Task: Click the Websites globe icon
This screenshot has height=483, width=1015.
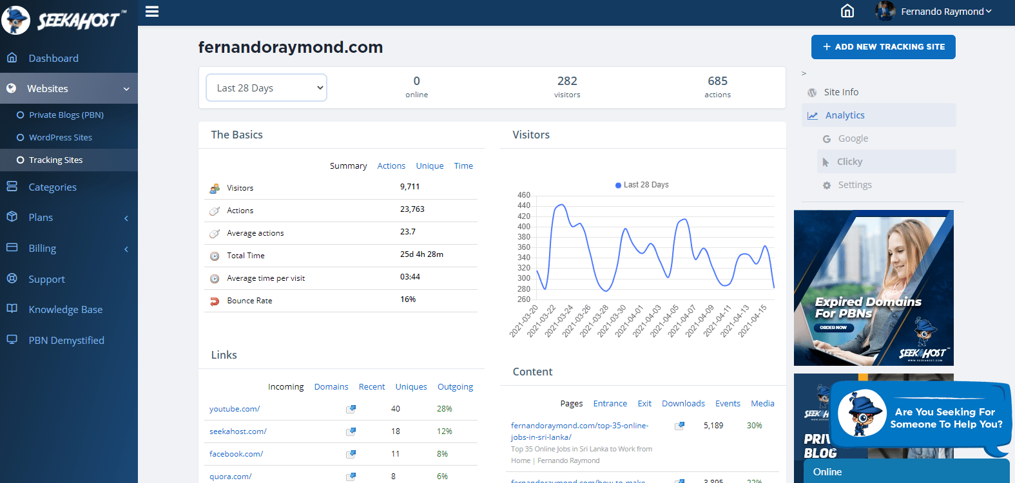Action: (11, 88)
